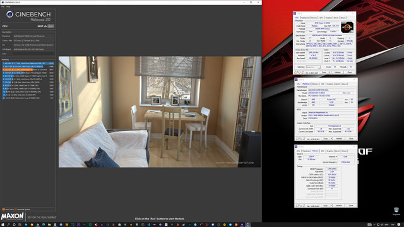Screen dimensions: 404x227
Task: Switch to CPU tab in middle CPU-Z window
Action: [299, 84]
